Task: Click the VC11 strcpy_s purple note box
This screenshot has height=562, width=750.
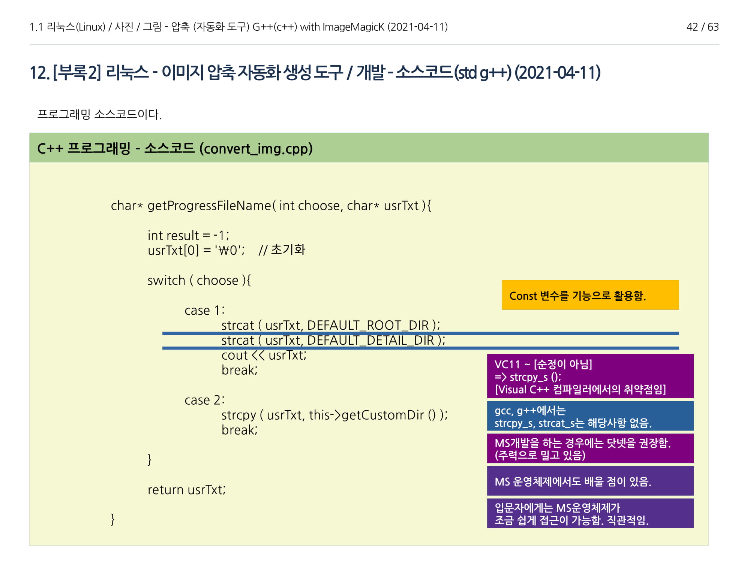Action: pyautogui.click(x=590, y=376)
